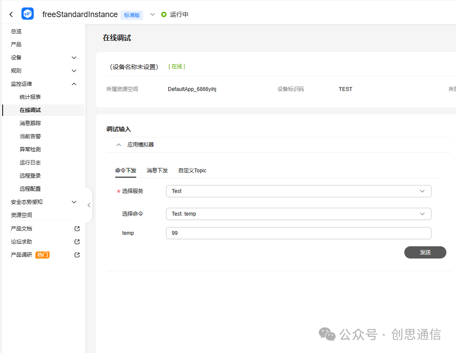This screenshot has height=353, width=456.
Task: Click the 发送 button
Action: [x=425, y=252]
